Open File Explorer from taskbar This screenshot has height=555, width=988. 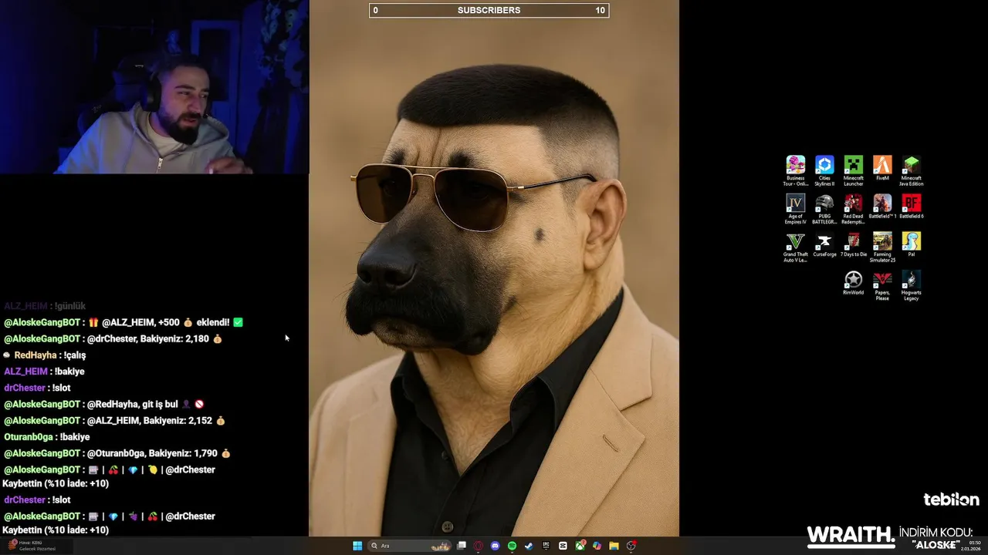pos(614,546)
